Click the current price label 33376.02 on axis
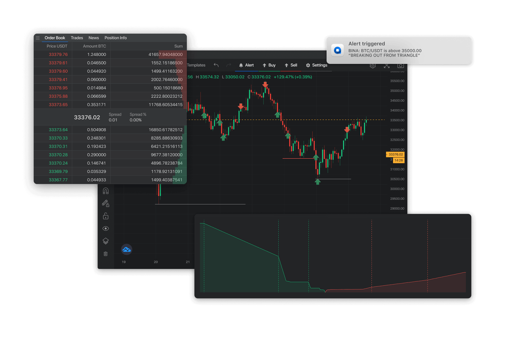505x353 pixels. 395,154
